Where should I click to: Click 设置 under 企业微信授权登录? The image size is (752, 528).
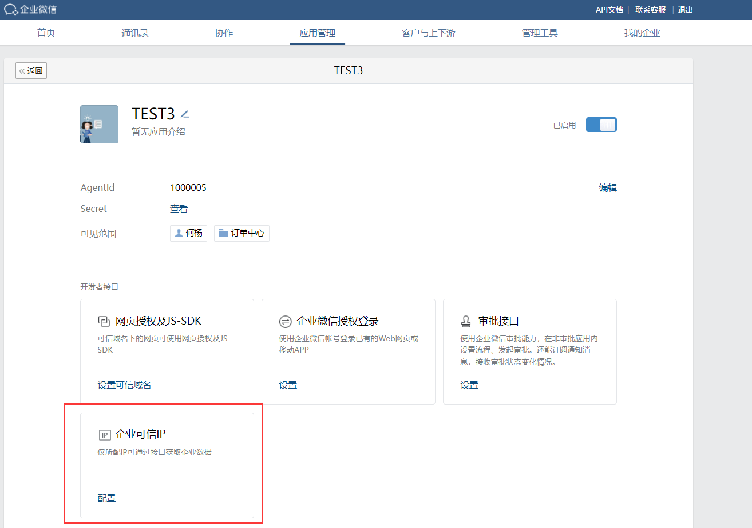click(x=288, y=385)
